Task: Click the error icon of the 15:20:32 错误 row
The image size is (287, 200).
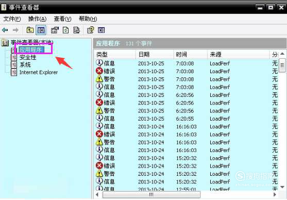Action: (x=99, y=166)
